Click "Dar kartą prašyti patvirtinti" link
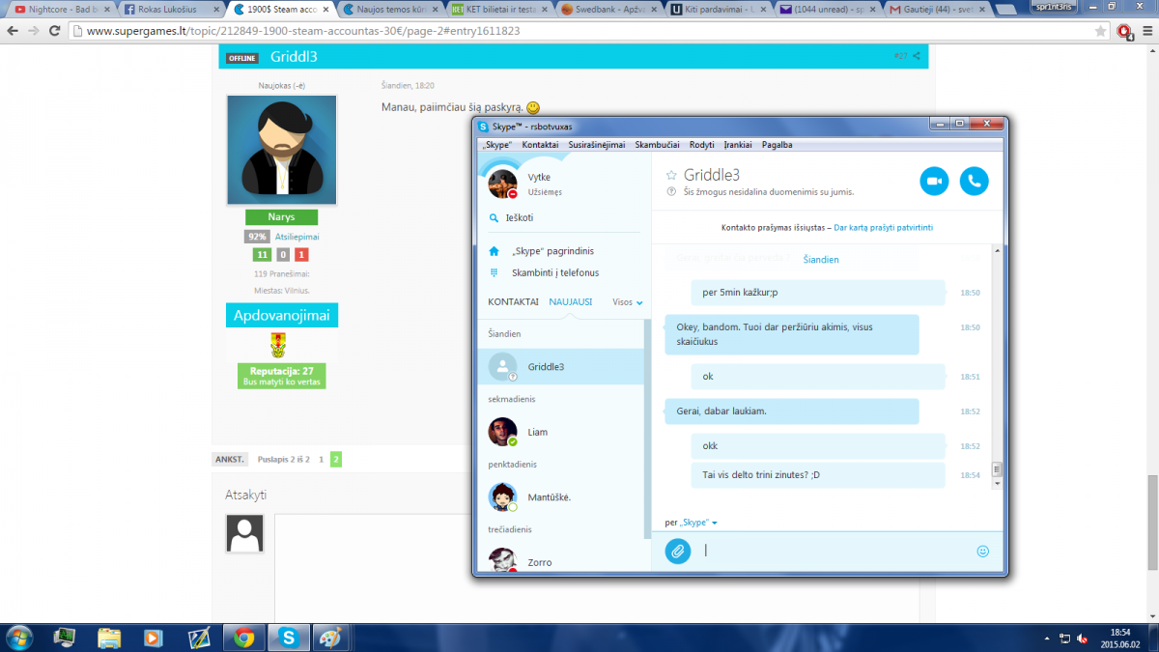Viewport: 1159px width, 652px height. [884, 228]
